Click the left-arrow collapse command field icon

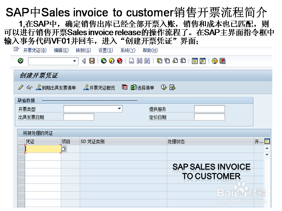pos(84,61)
